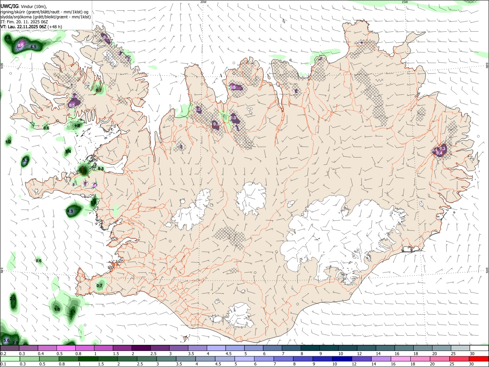Pick the dark mauve 0.2 swatch in upper legend
The width and height of the screenshot is (489, 367).
(10, 348)
